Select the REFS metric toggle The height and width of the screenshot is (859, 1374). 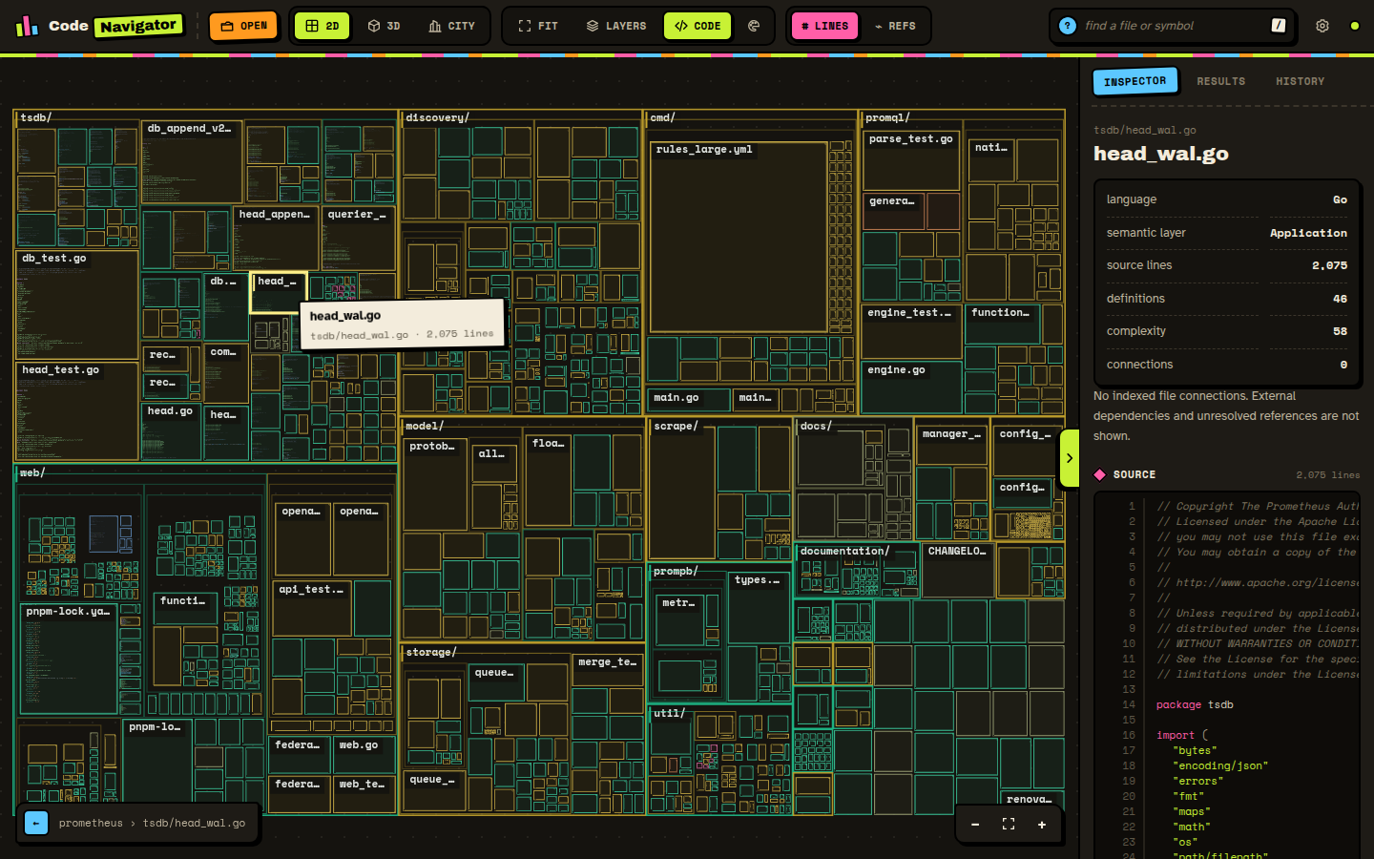click(895, 26)
